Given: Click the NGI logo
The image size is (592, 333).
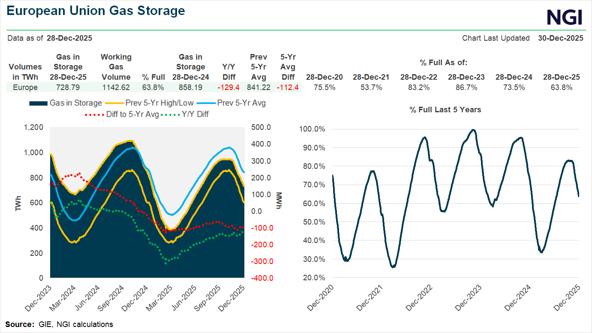Looking at the screenshot, I should click(565, 17).
